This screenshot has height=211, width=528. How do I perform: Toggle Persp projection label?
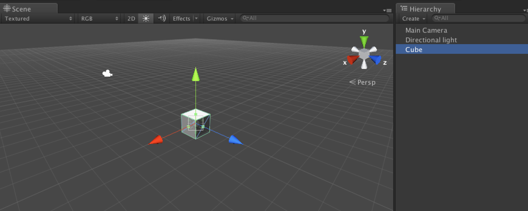click(363, 82)
